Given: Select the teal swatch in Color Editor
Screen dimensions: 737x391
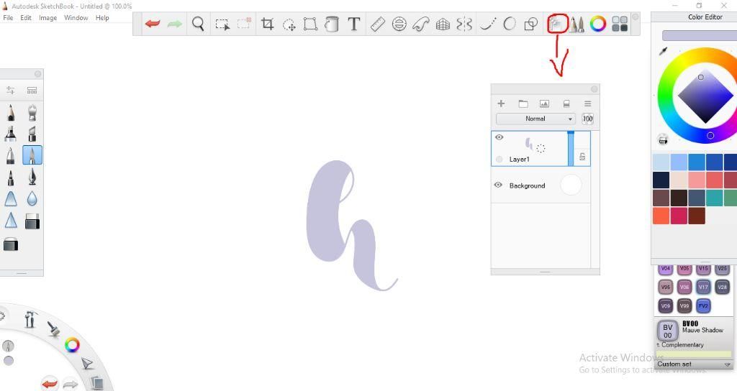Looking at the screenshot, I should click(715, 198).
